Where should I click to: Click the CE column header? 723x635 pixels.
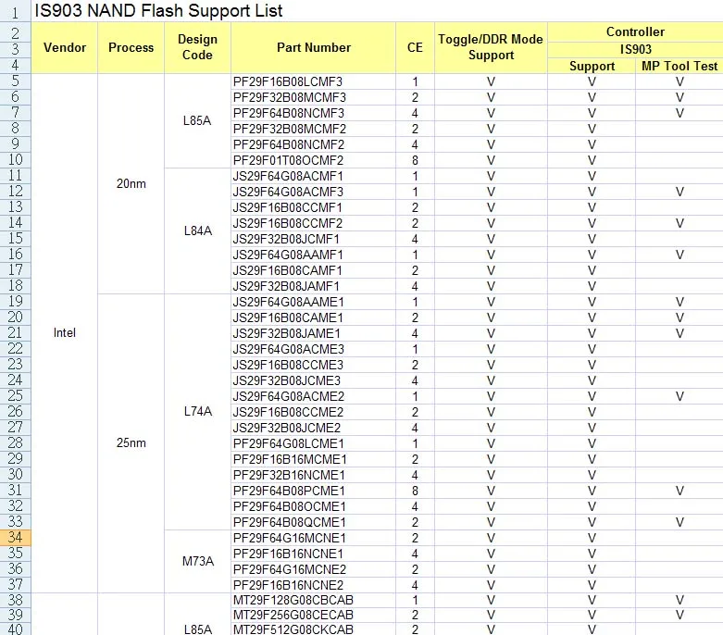[x=415, y=47]
